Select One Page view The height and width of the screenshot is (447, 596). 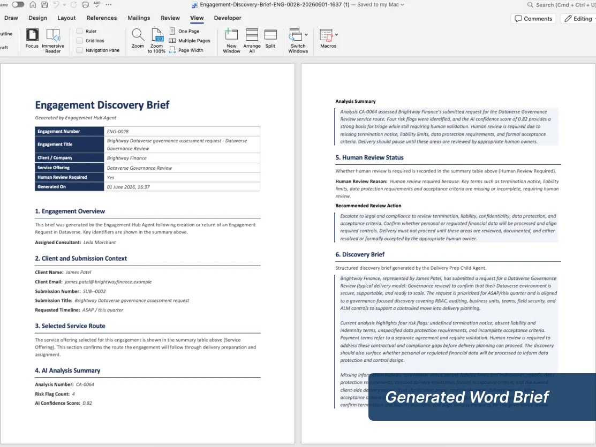click(x=184, y=31)
